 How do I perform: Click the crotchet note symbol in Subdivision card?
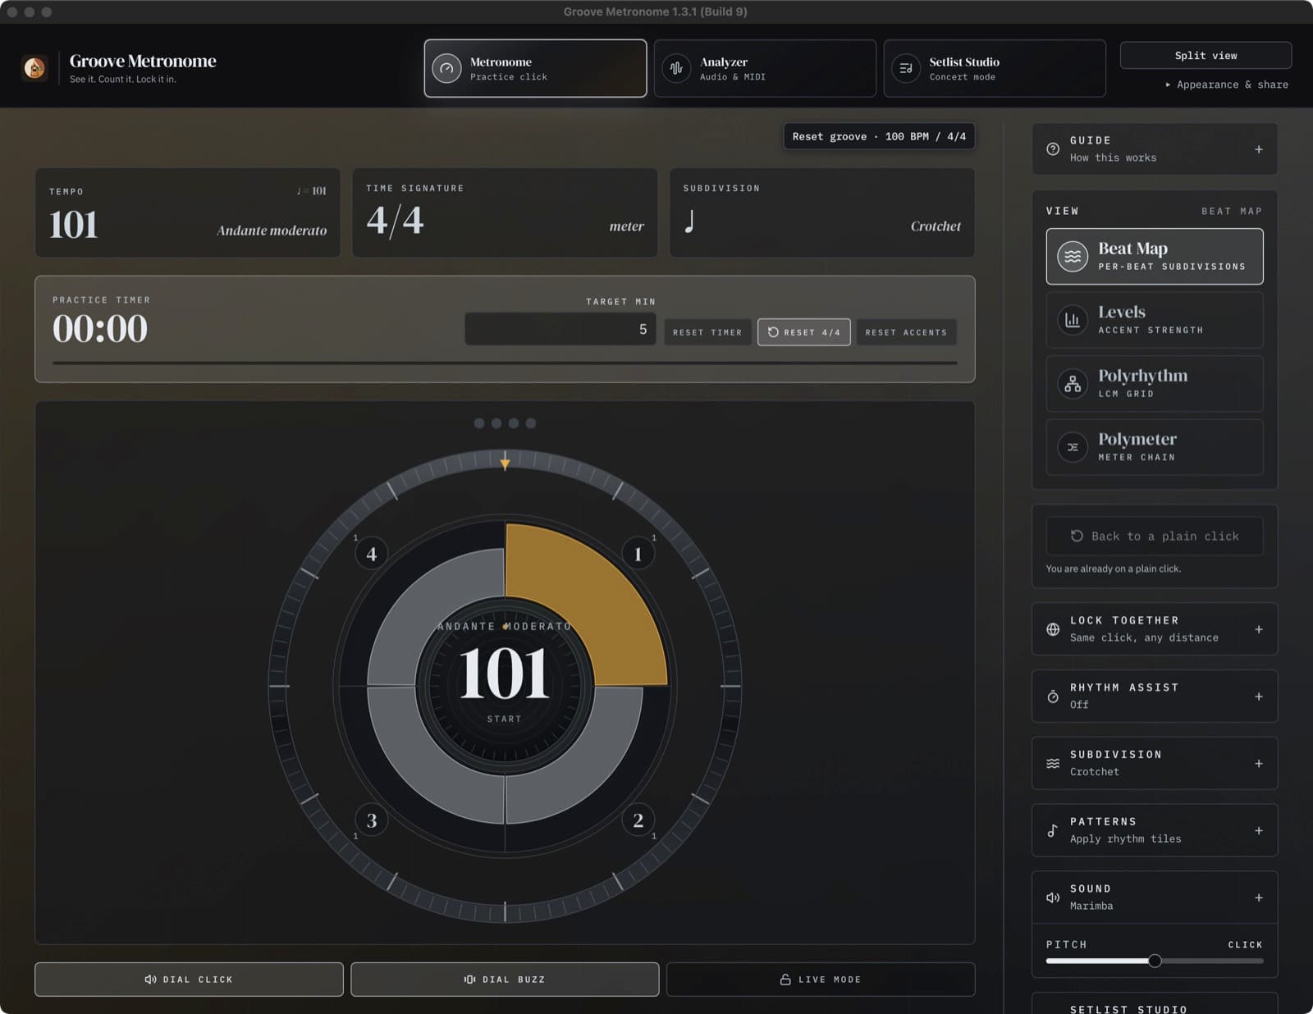[x=690, y=222]
